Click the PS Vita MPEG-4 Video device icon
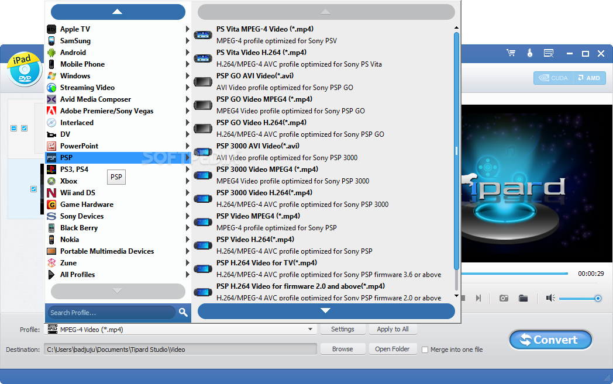The height and width of the screenshot is (384, 613). pos(203,35)
